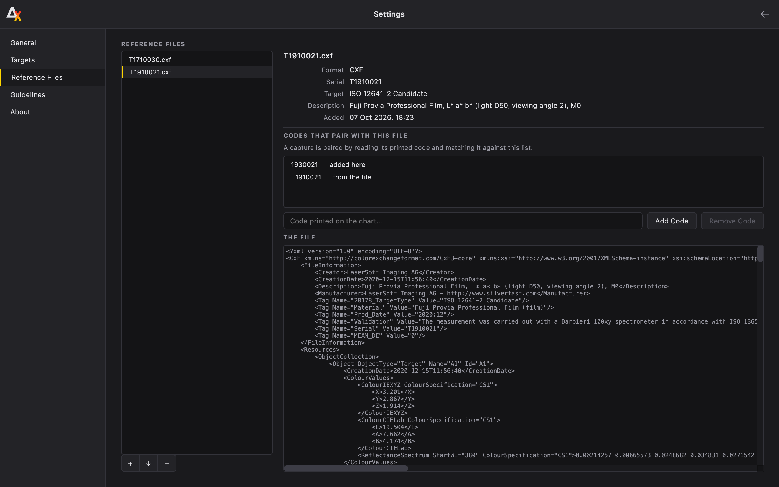
Task: Click the Format value CXF
Action: [x=356, y=70]
